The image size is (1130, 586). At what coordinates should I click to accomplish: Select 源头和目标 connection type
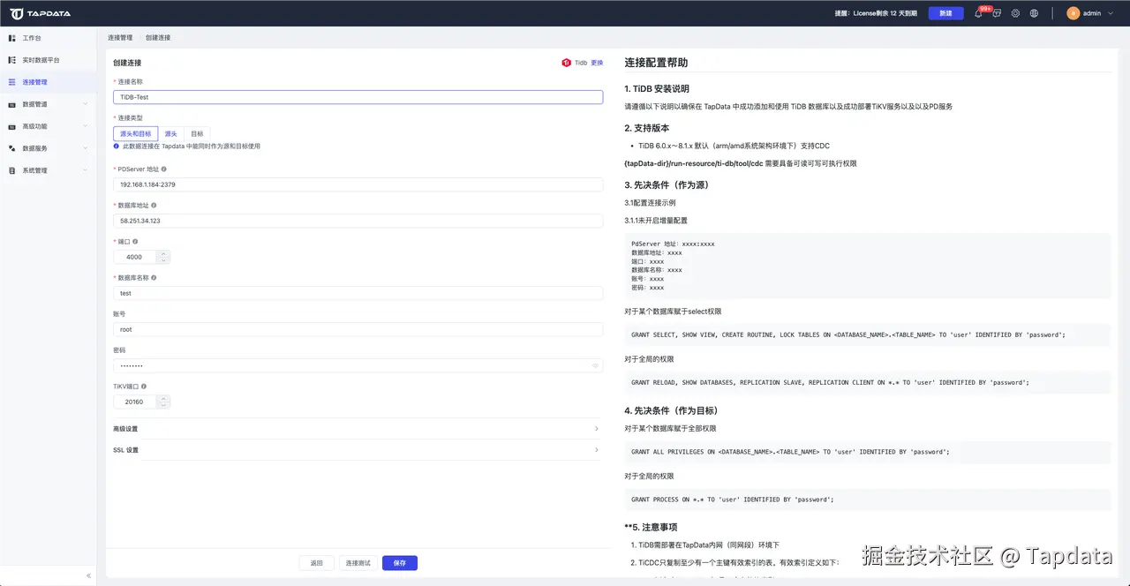[136, 134]
